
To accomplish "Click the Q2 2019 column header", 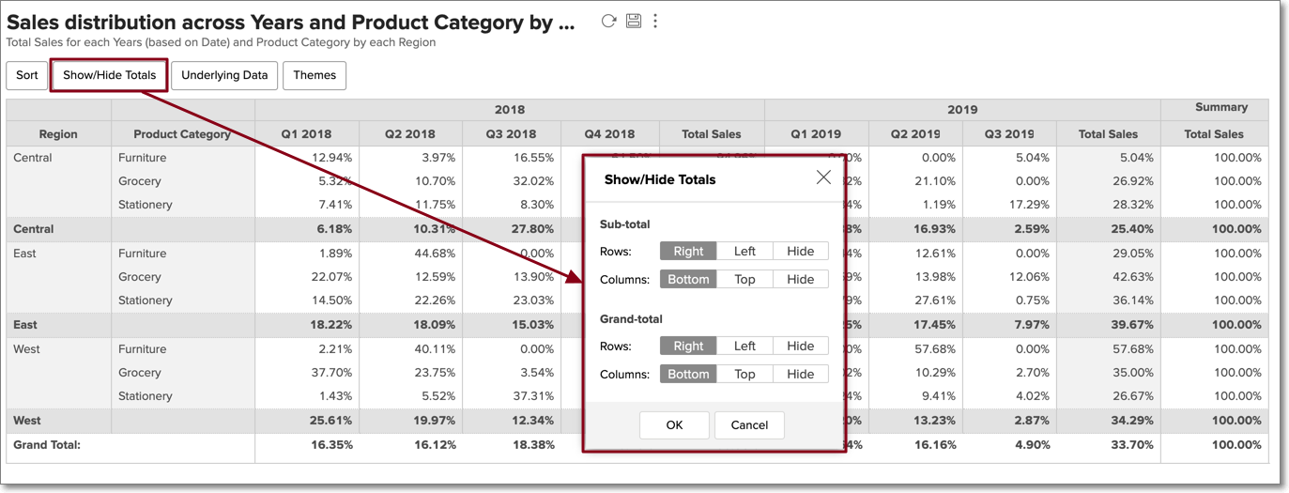I will [x=915, y=134].
